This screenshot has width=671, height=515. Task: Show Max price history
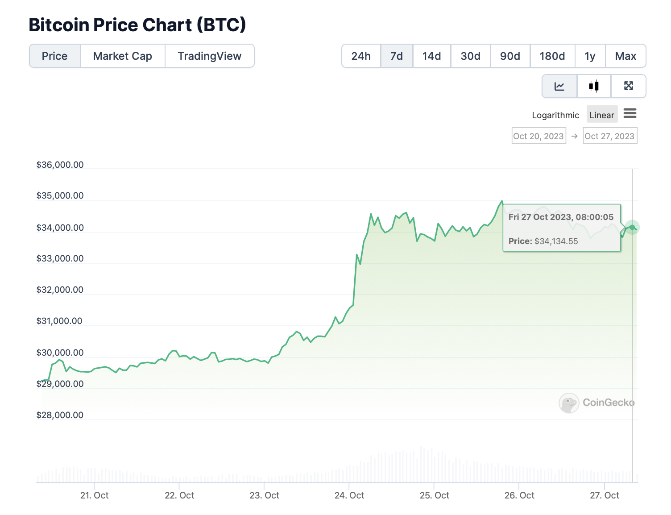[x=625, y=56]
